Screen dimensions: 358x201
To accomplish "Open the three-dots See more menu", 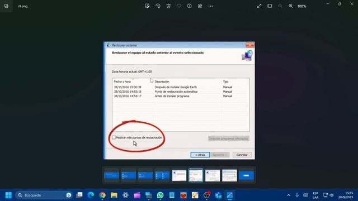I will click(210, 6).
